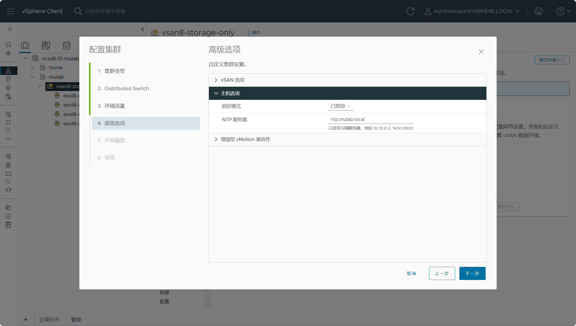The height and width of the screenshot is (326, 576).
Task: Collapse the 主机选项 section
Action: click(348, 93)
